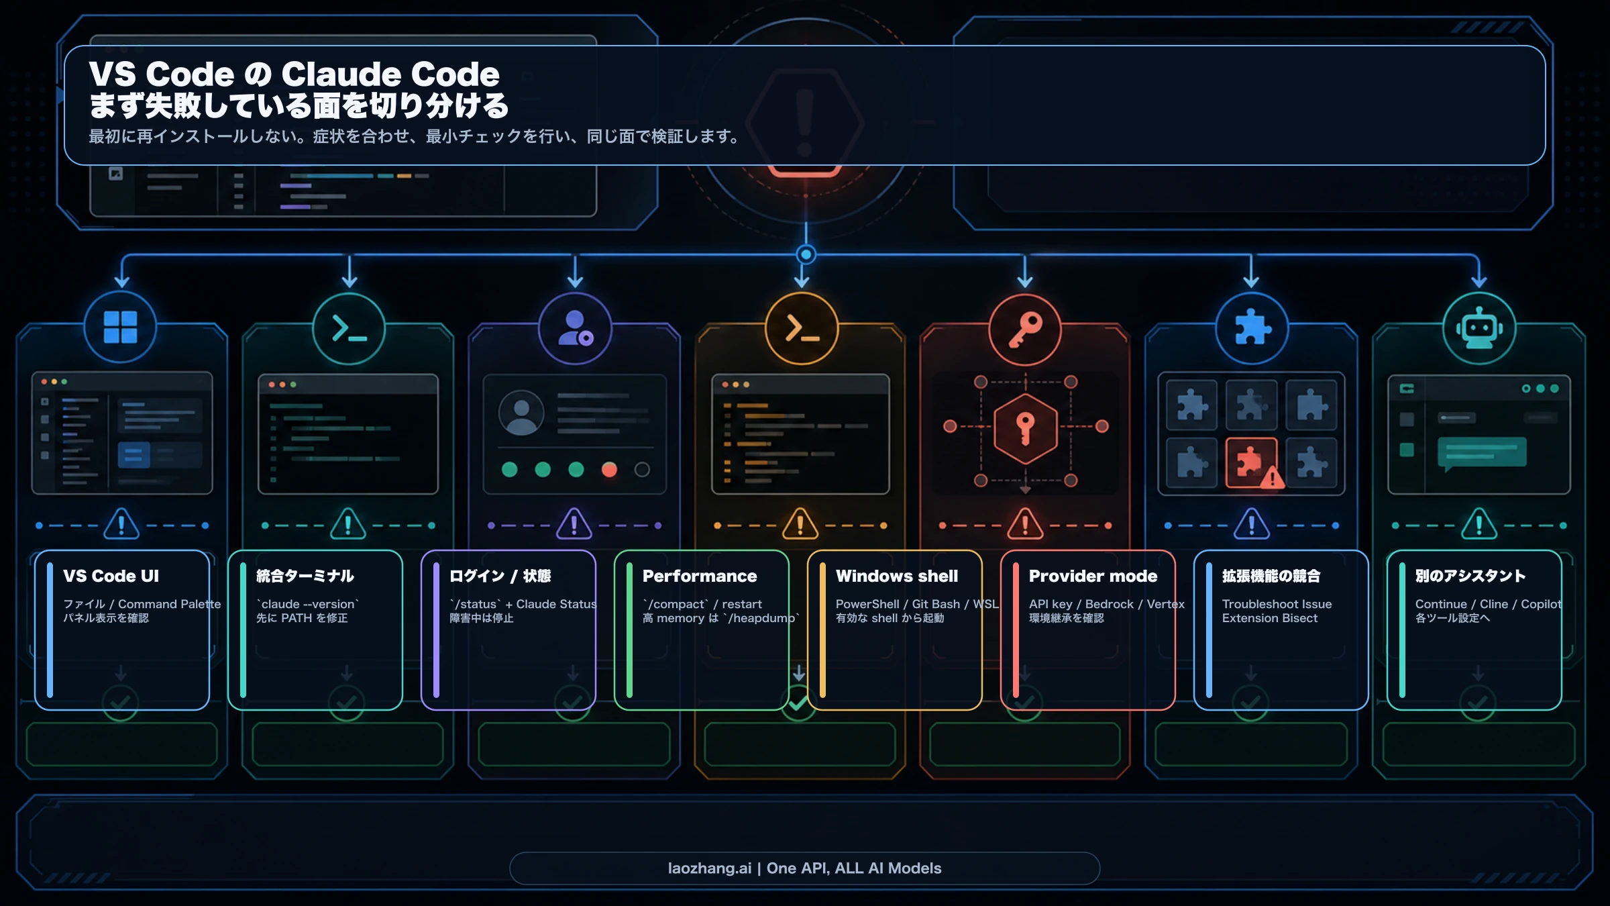This screenshot has height=906, width=1610.
Task: Open the extension puzzle grid illustration
Action: (1252, 434)
